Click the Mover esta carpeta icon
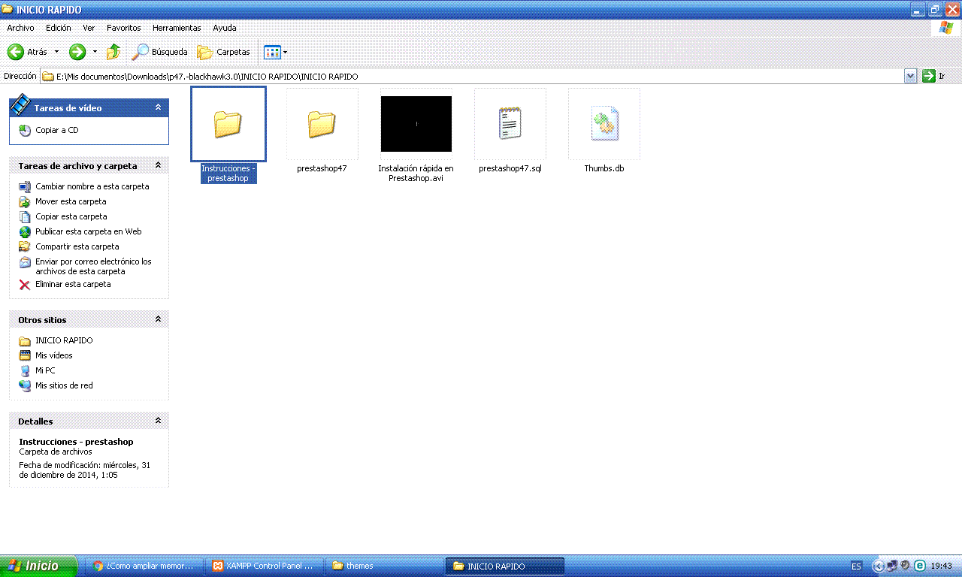The image size is (962, 577). click(25, 201)
